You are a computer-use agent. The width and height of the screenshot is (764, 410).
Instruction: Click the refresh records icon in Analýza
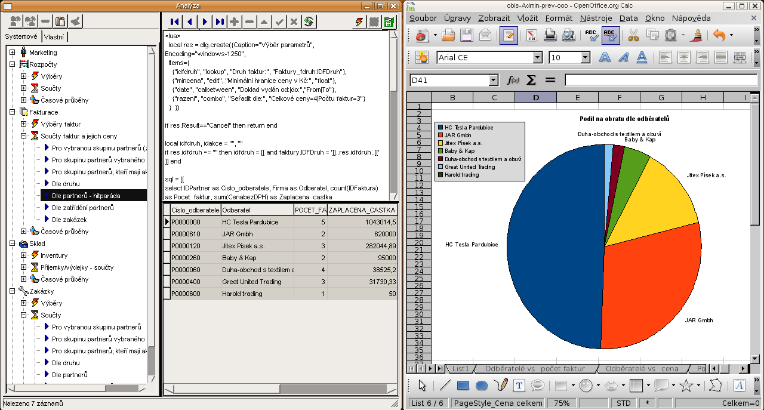point(309,22)
